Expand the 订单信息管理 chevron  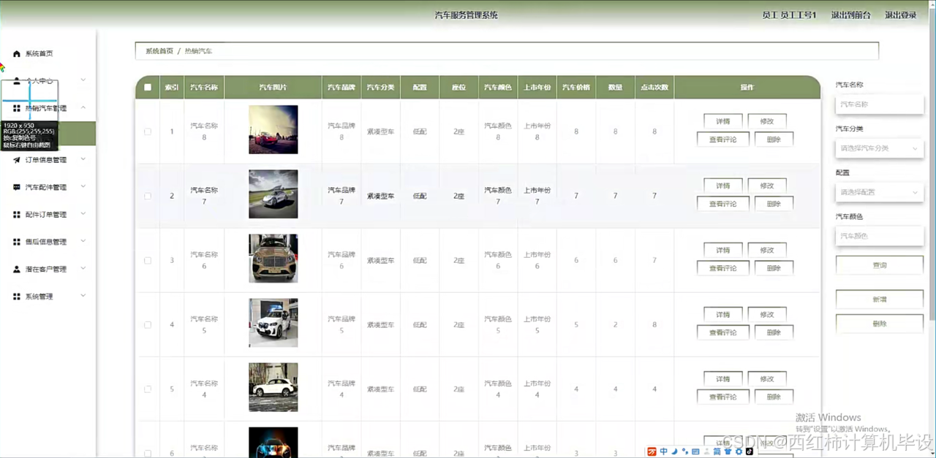pyautogui.click(x=83, y=159)
